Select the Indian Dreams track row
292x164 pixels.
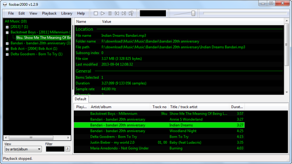click(159, 125)
